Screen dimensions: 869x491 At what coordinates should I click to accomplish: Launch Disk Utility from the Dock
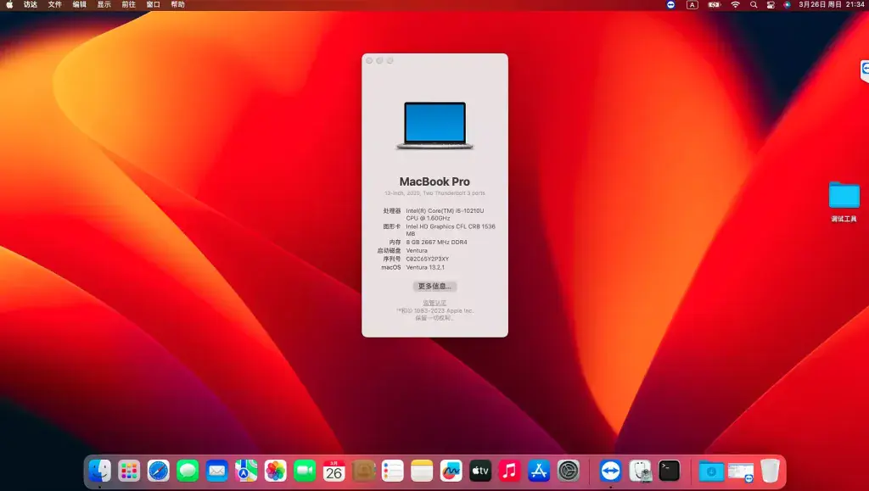coord(640,471)
